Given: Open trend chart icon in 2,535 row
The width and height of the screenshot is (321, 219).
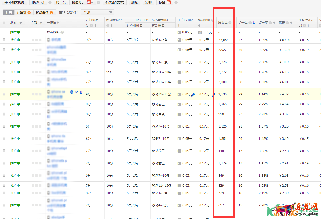Looking at the screenshot, I should [x=76, y=92].
